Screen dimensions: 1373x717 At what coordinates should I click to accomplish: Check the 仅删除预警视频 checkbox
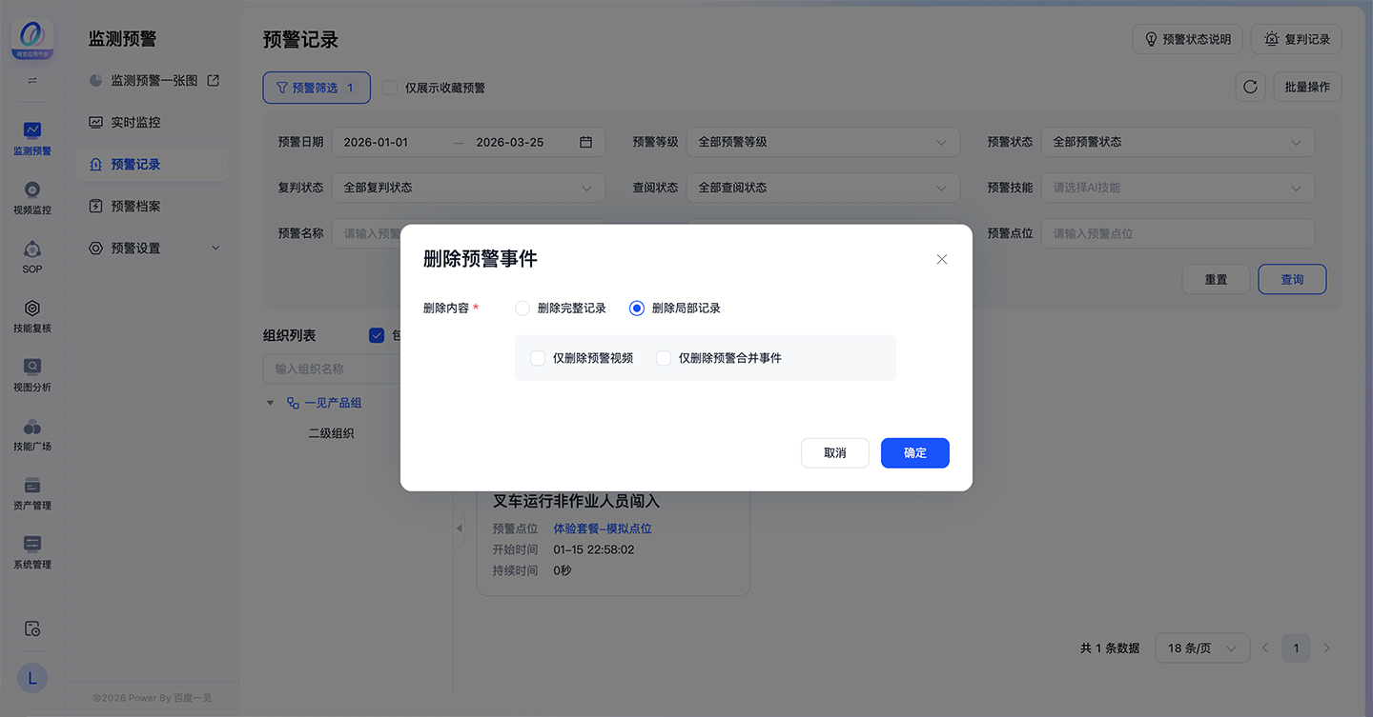[538, 358]
